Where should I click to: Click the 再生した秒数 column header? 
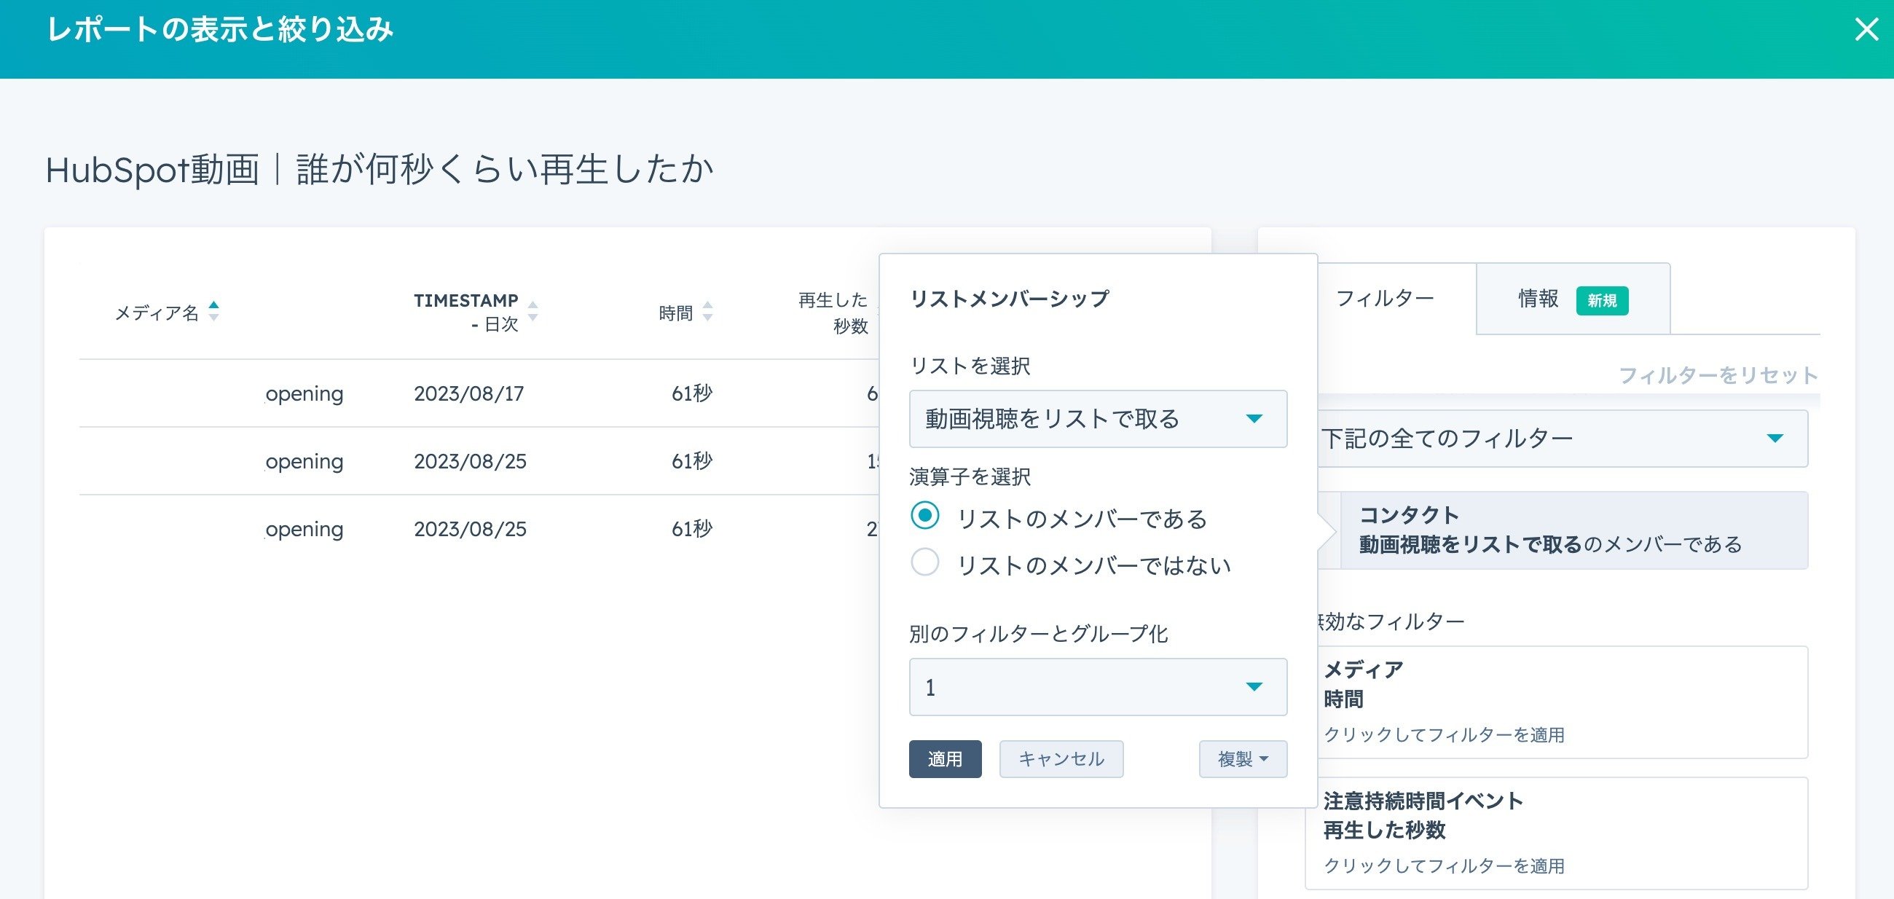834,313
